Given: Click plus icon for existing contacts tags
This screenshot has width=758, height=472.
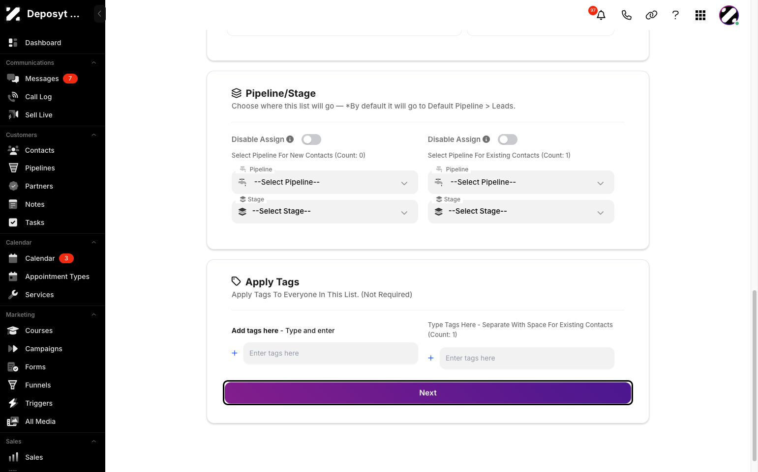Looking at the screenshot, I should (x=431, y=358).
